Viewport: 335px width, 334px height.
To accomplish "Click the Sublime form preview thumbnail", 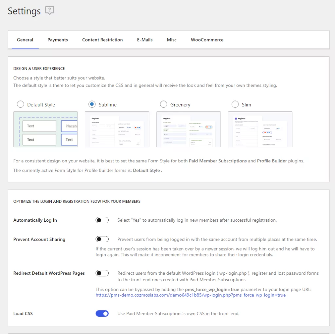I will 117,129.
